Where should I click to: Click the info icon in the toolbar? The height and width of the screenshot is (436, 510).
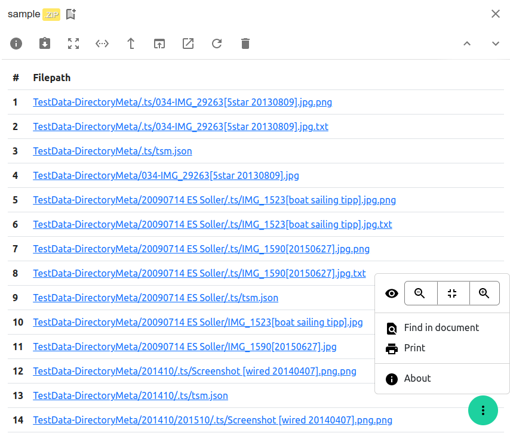coord(16,44)
